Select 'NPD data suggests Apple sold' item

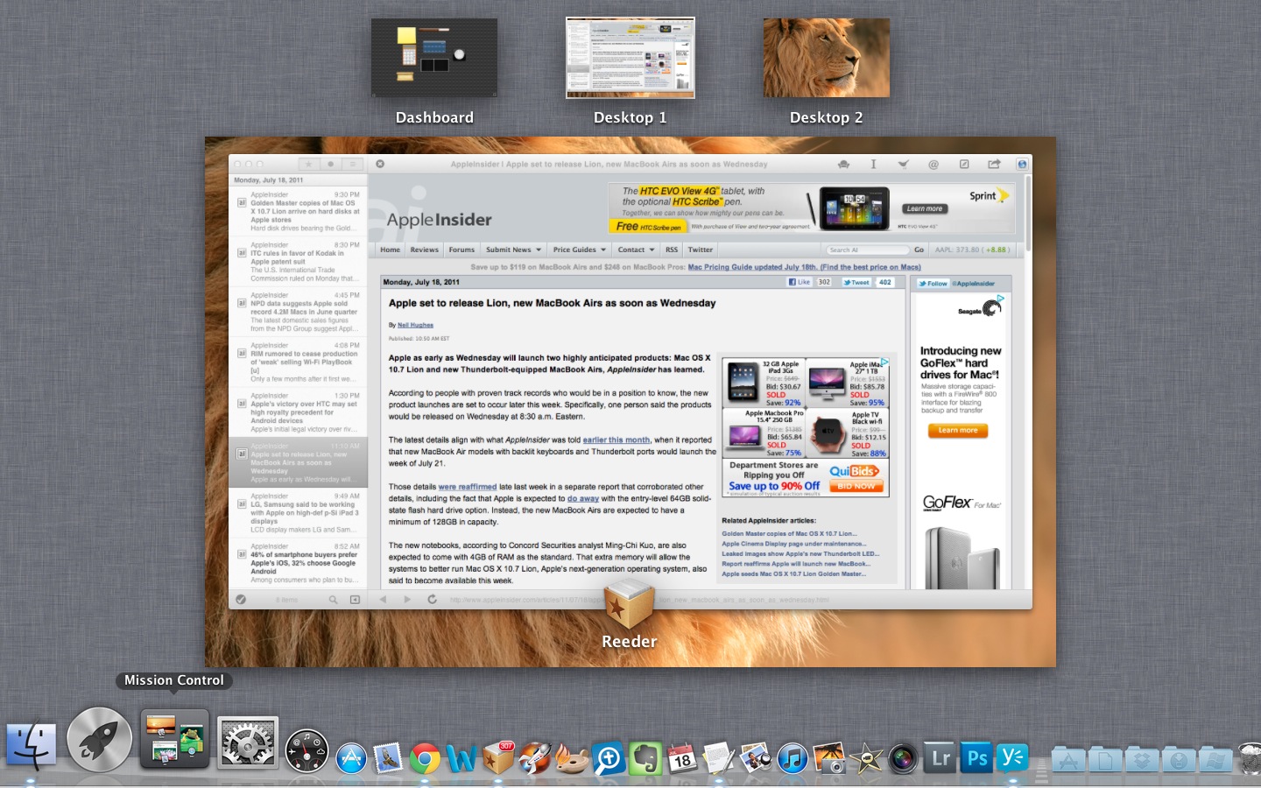pyautogui.click(x=299, y=312)
